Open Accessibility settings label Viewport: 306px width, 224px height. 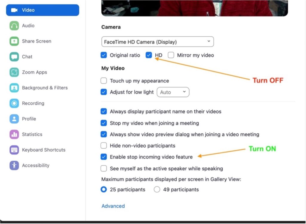tap(36, 166)
